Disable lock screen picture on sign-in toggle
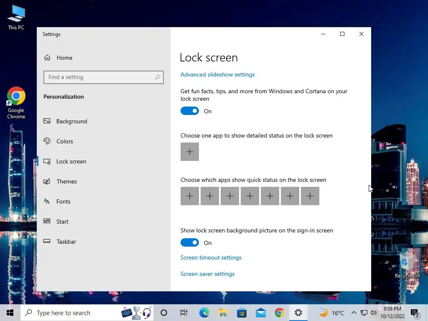The height and width of the screenshot is (321, 428). (x=190, y=242)
